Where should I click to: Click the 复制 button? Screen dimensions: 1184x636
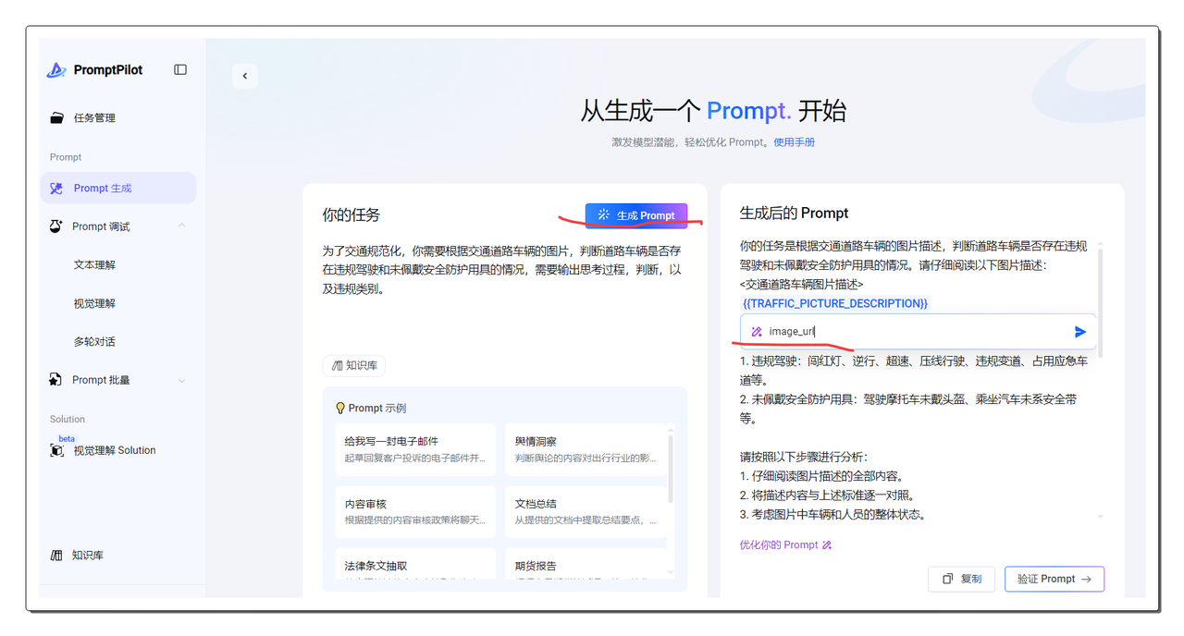[962, 580]
